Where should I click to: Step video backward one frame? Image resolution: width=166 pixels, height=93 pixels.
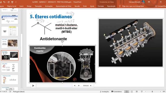[x=75, y=86]
